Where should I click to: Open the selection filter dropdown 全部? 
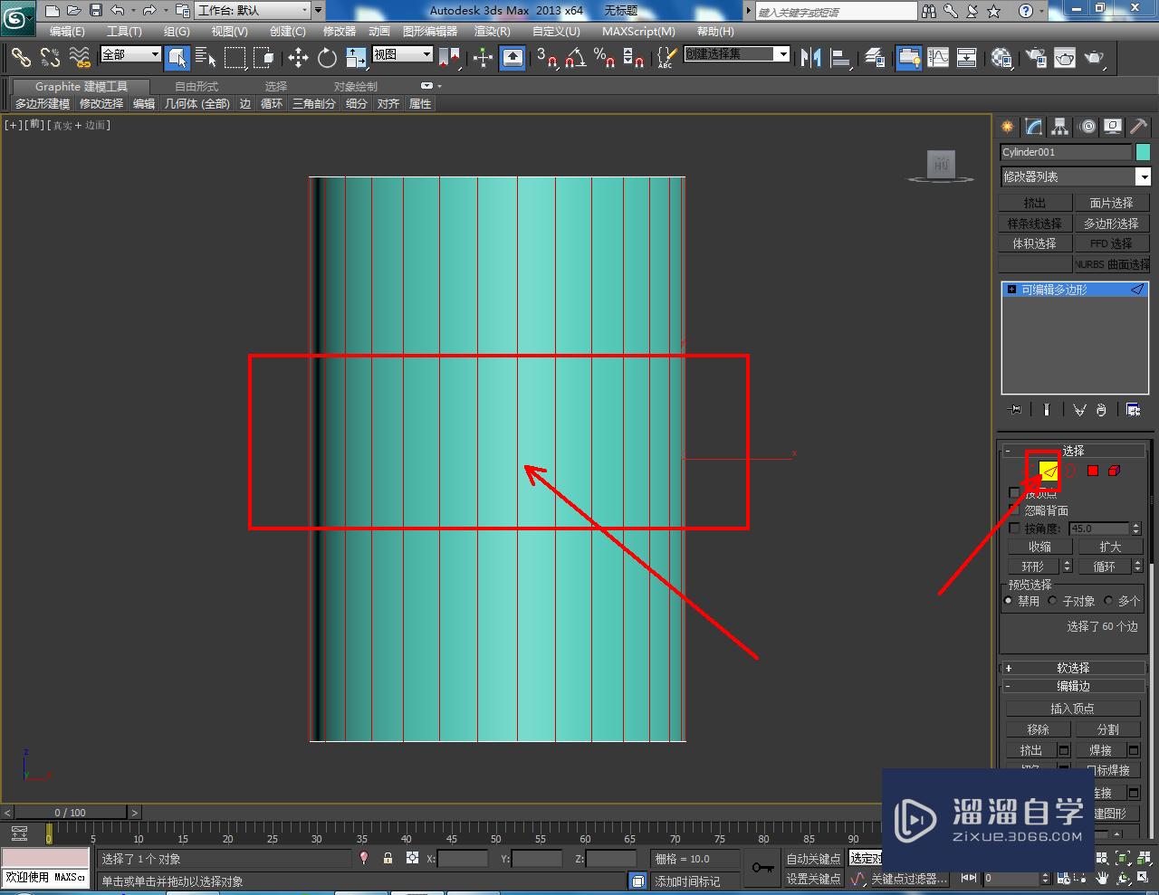(x=130, y=54)
